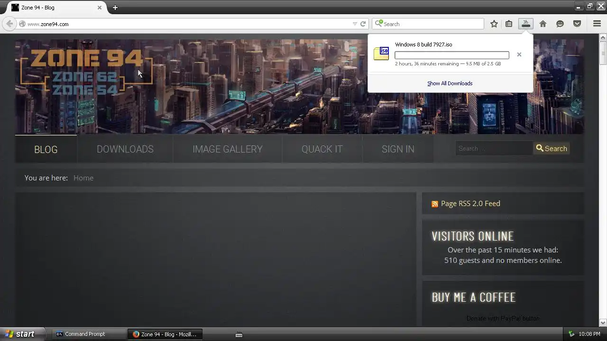
Task: Open search engine selector magnifier icon
Action: [x=378, y=24]
